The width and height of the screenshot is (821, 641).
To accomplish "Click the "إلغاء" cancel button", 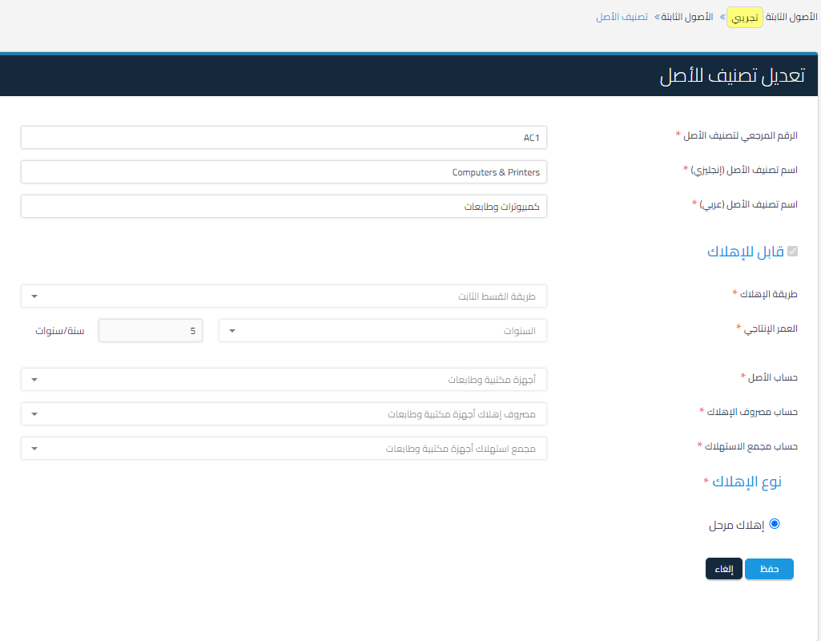I will [723, 569].
